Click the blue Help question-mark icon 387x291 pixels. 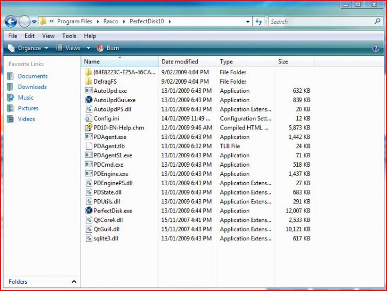tap(376, 48)
